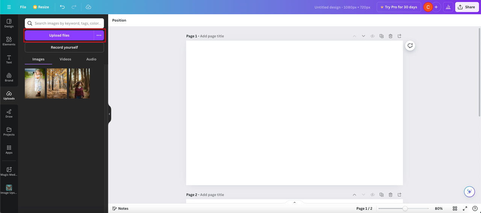Click the canvas vertical scrollbar
Screen dimensions: 481x213
[479, 72]
